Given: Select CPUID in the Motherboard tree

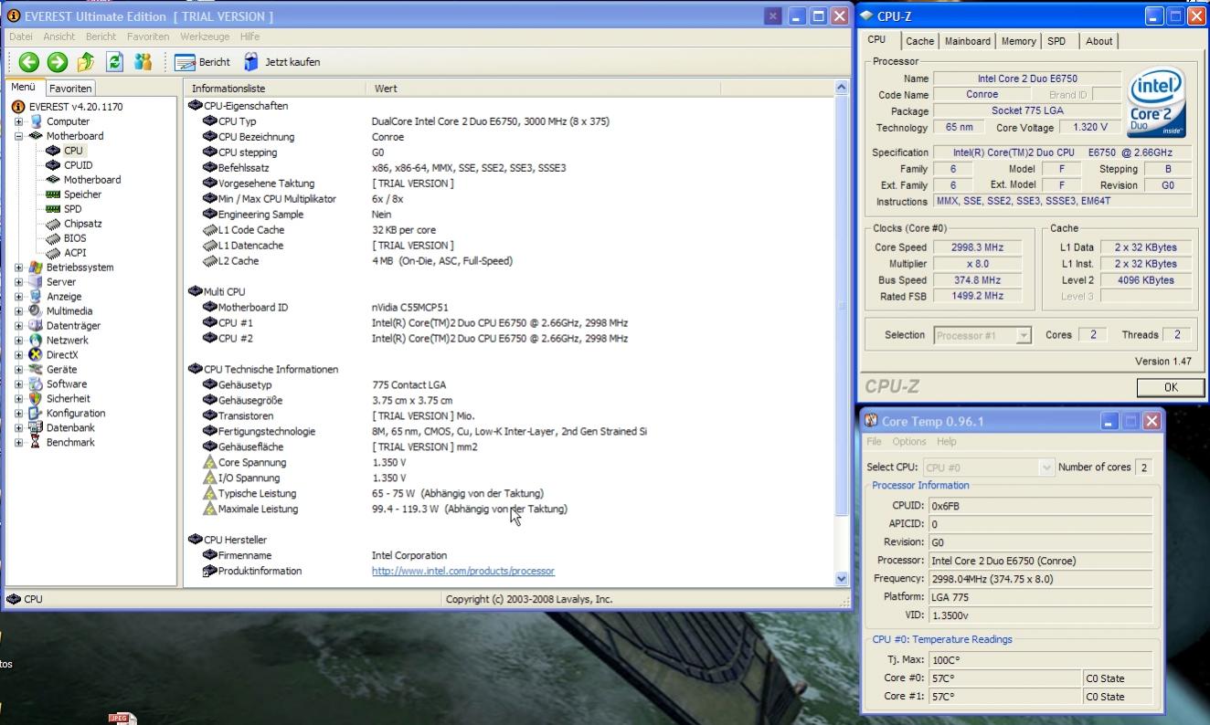Looking at the screenshot, I should pyautogui.click(x=78, y=165).
